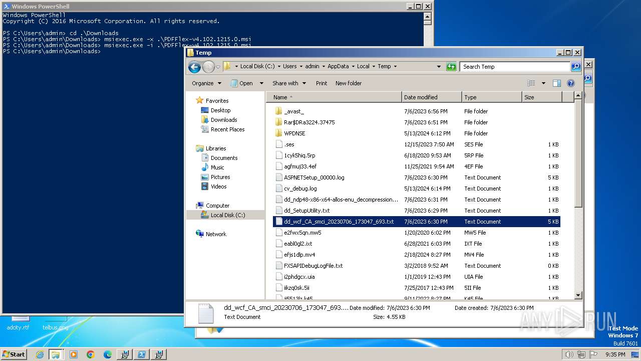Open Internet Explorer from the taskbar

point(40,354)
